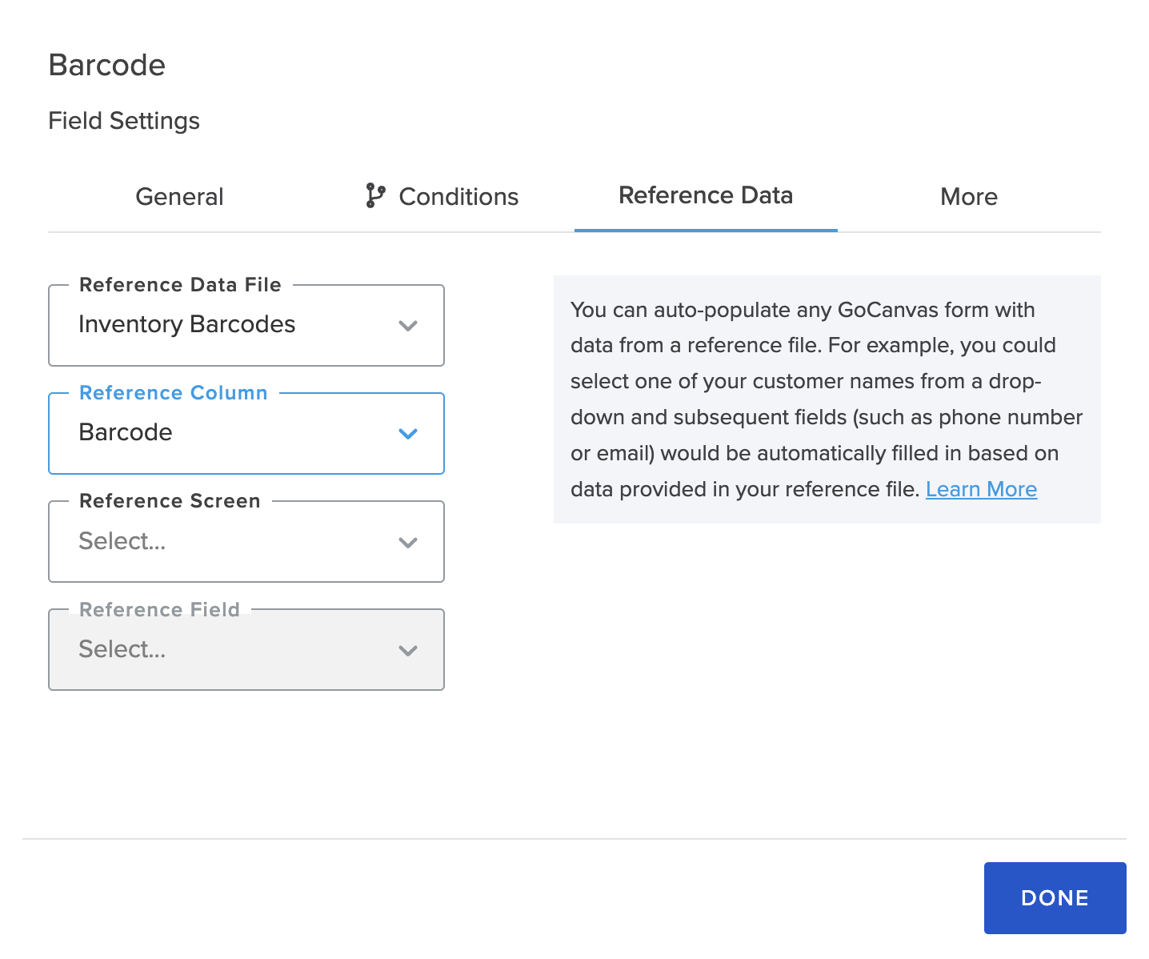This screenshot has width=1149, height=959.
Task: Click the Reference Field chevron arrow
Action: coord(408,650)
